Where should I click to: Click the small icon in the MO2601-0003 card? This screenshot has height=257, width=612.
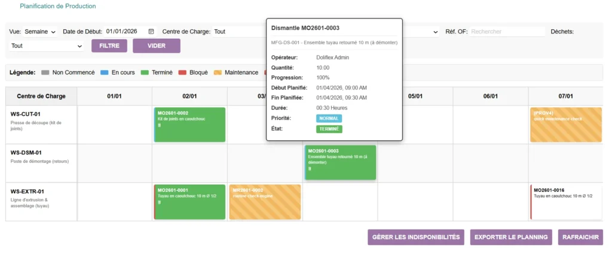click(310, 169)
